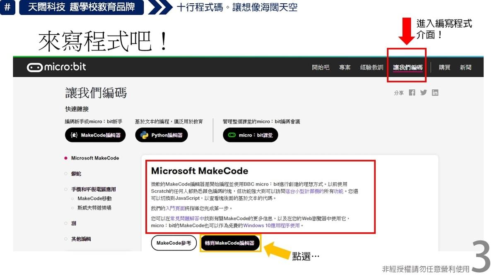Image resolution: width=497 pixels, height=279 pixels.
Task: Click the MakeCode參考 button
Action: click(x=174, y=243)
